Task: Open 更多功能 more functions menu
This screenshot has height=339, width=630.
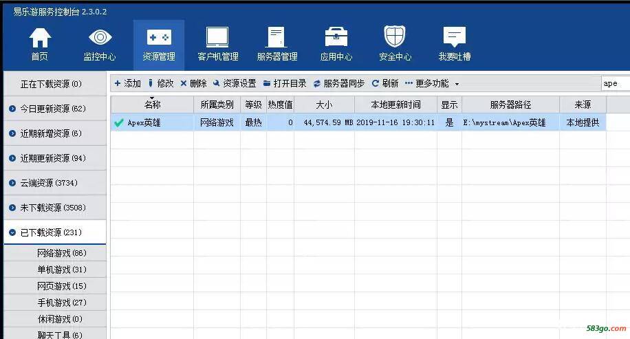Action: tap(432, 83)
